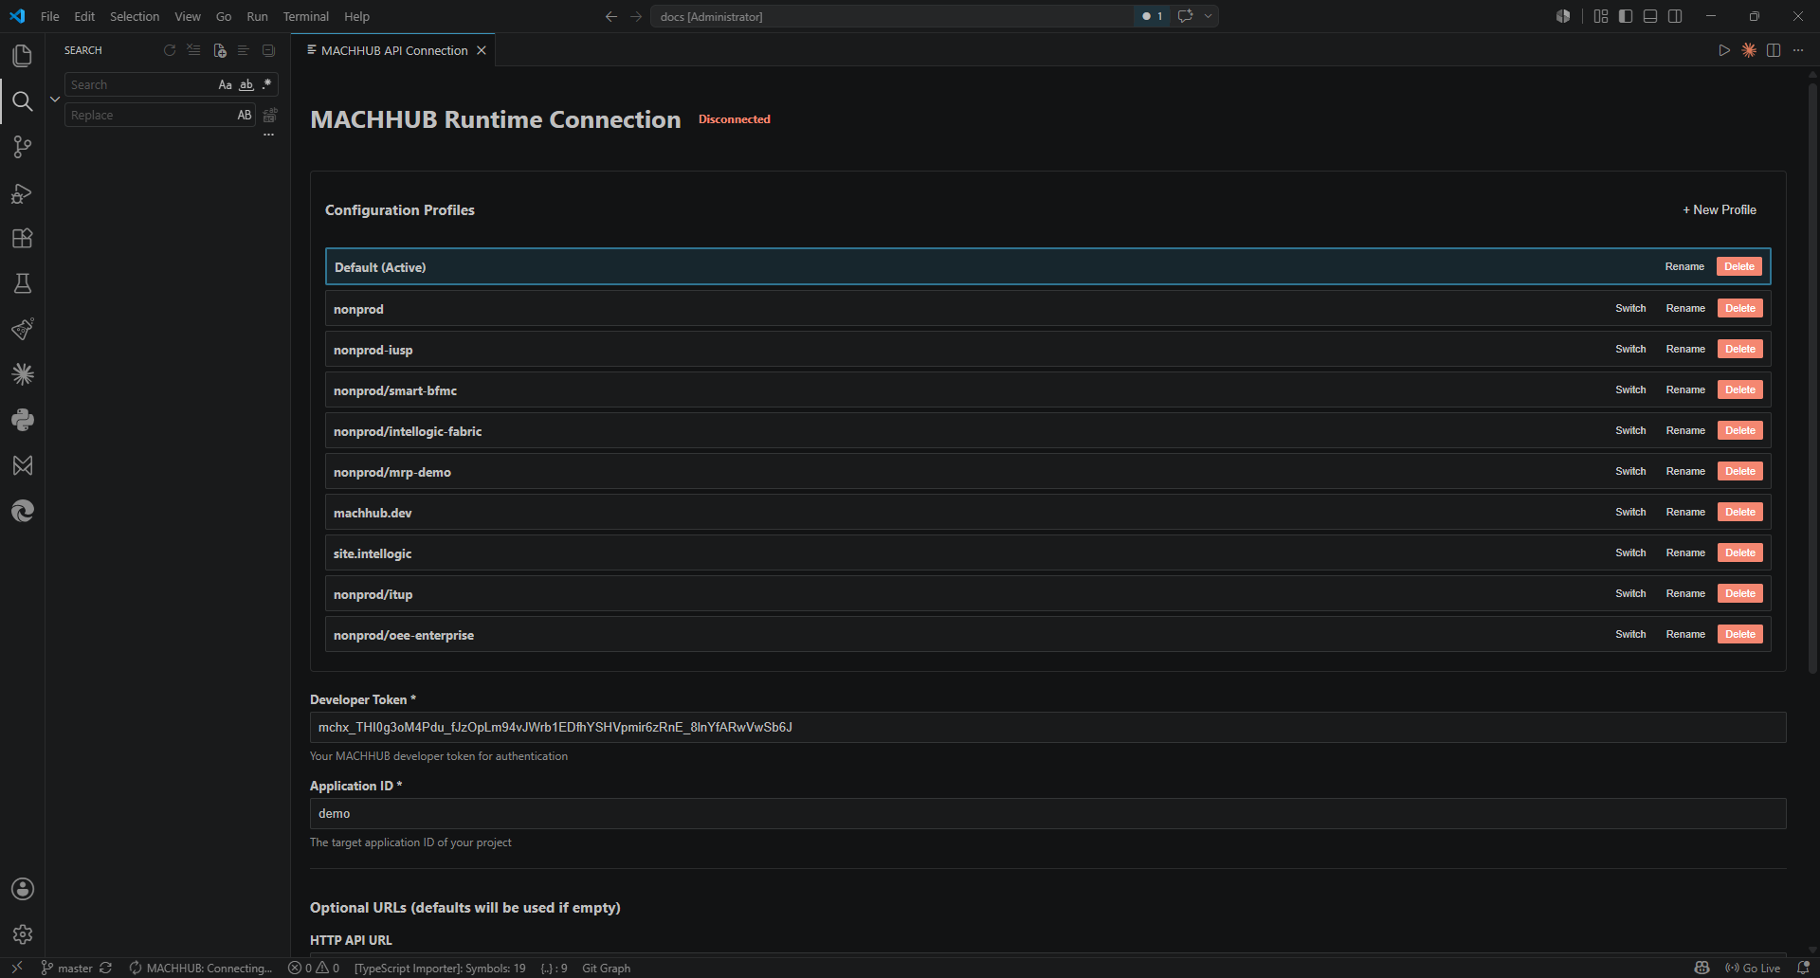Collapse all search results
This screenshot has width=1820, height=978.
click(x=269, y=50)
